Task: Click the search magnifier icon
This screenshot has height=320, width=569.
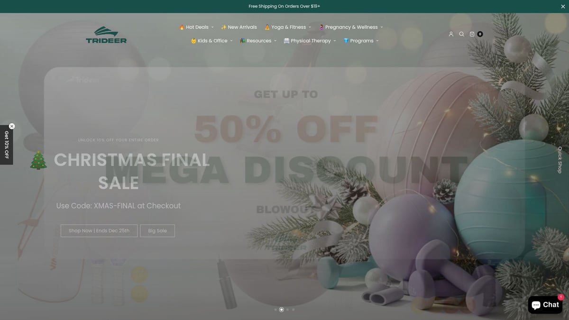Action: point(461,34)
